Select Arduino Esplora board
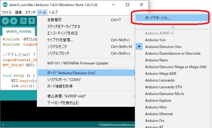 pos(173,101)
